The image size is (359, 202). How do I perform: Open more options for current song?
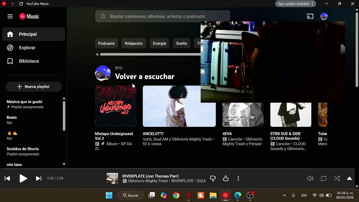(x=238, y=178)
